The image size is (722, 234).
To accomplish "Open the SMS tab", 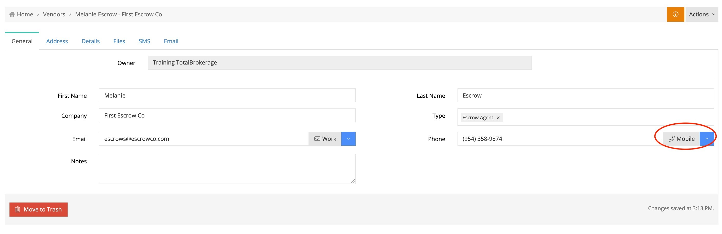I will (144, 41).
